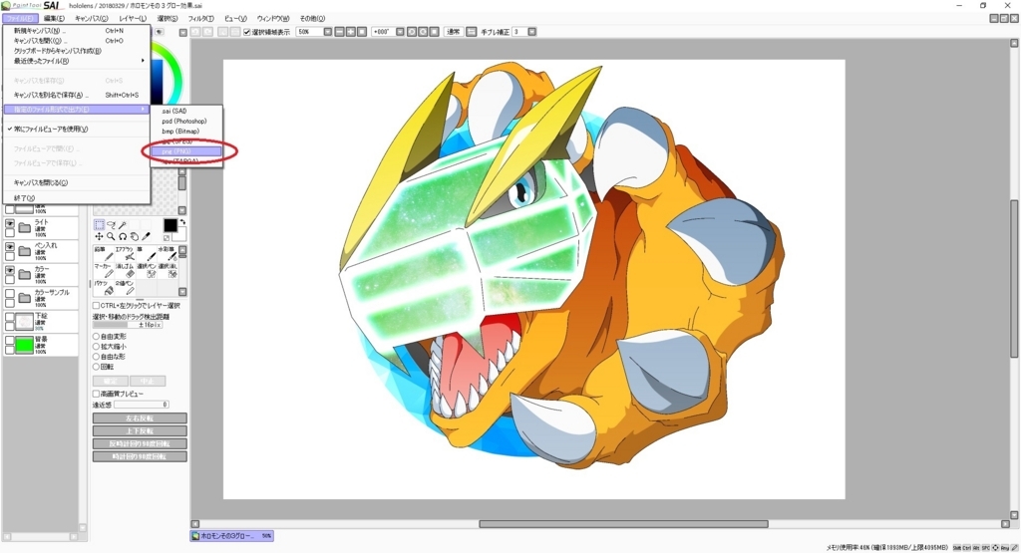Image resolution: width=1021 pixels, height=553 pixels.
Task: Choose the 消しゴム eraser tool
Action: click(124, 271)
